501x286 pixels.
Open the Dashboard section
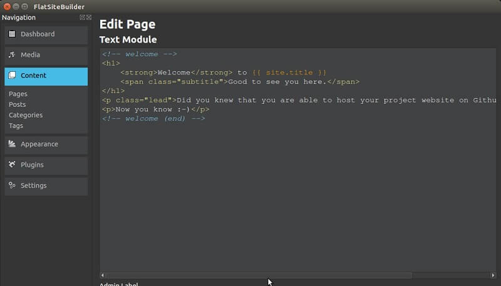(46, 34)
